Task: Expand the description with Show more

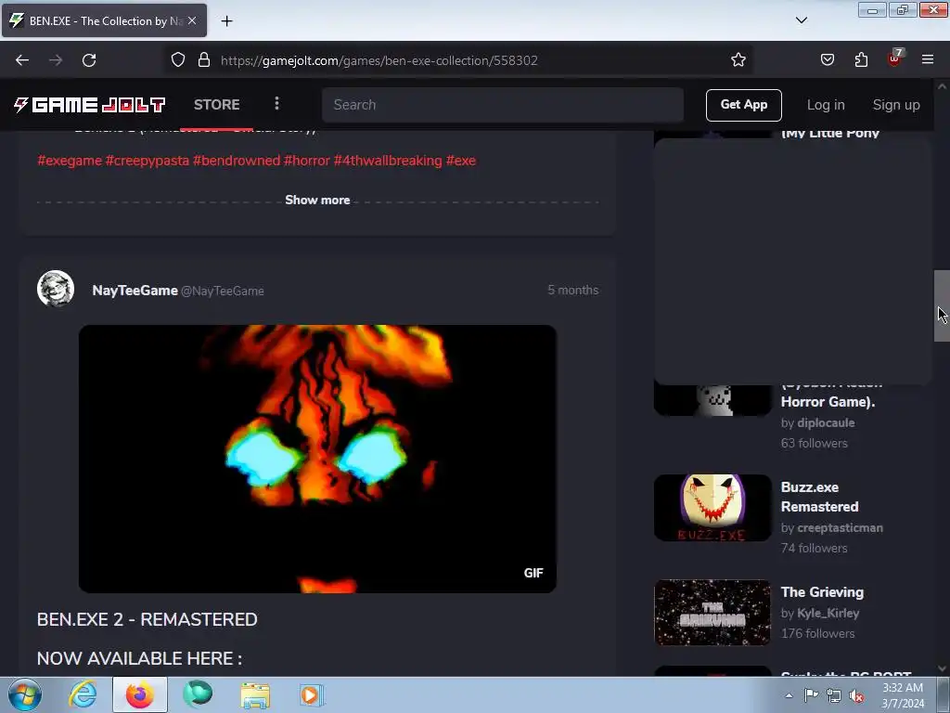Action: tap(317, 201)
